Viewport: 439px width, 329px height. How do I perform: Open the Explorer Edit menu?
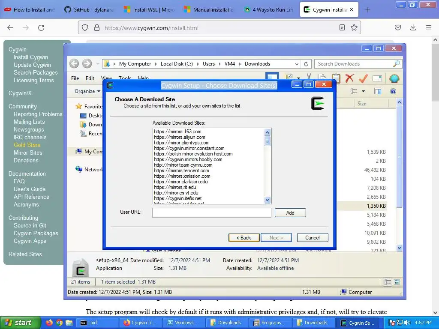90,78
